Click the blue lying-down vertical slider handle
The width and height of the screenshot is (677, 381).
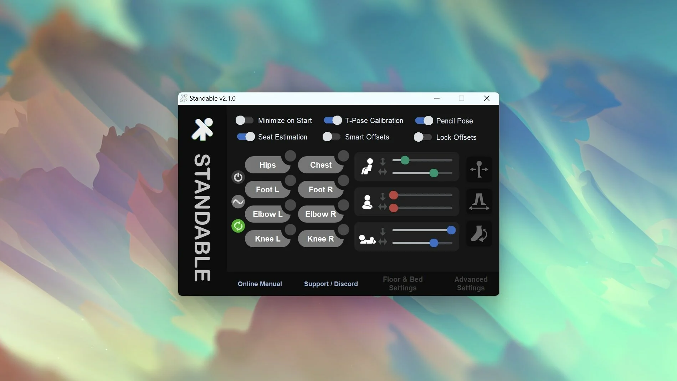click(451, 230)
